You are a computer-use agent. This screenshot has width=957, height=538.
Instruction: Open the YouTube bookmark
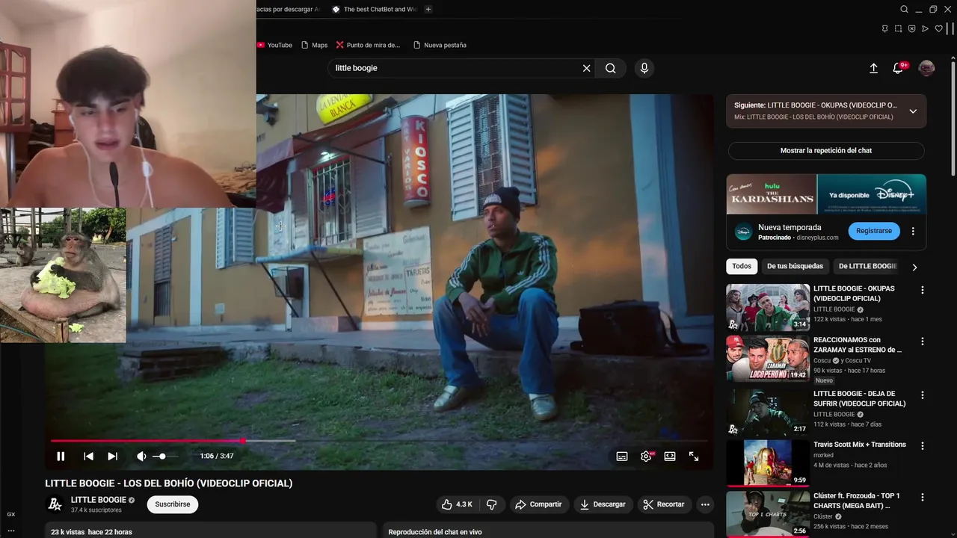(x=274, y=45)
